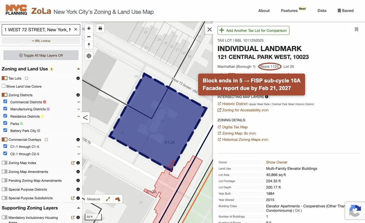Turn on Pending Zoning Map Amendments layer
Image resolution: width=365 pixels, height=223 pixels.
pos(4,180)
